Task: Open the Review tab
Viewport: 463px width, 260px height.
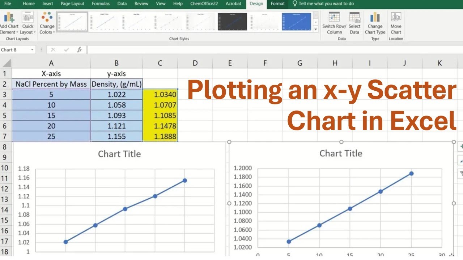Action: [x=141, y=4]
